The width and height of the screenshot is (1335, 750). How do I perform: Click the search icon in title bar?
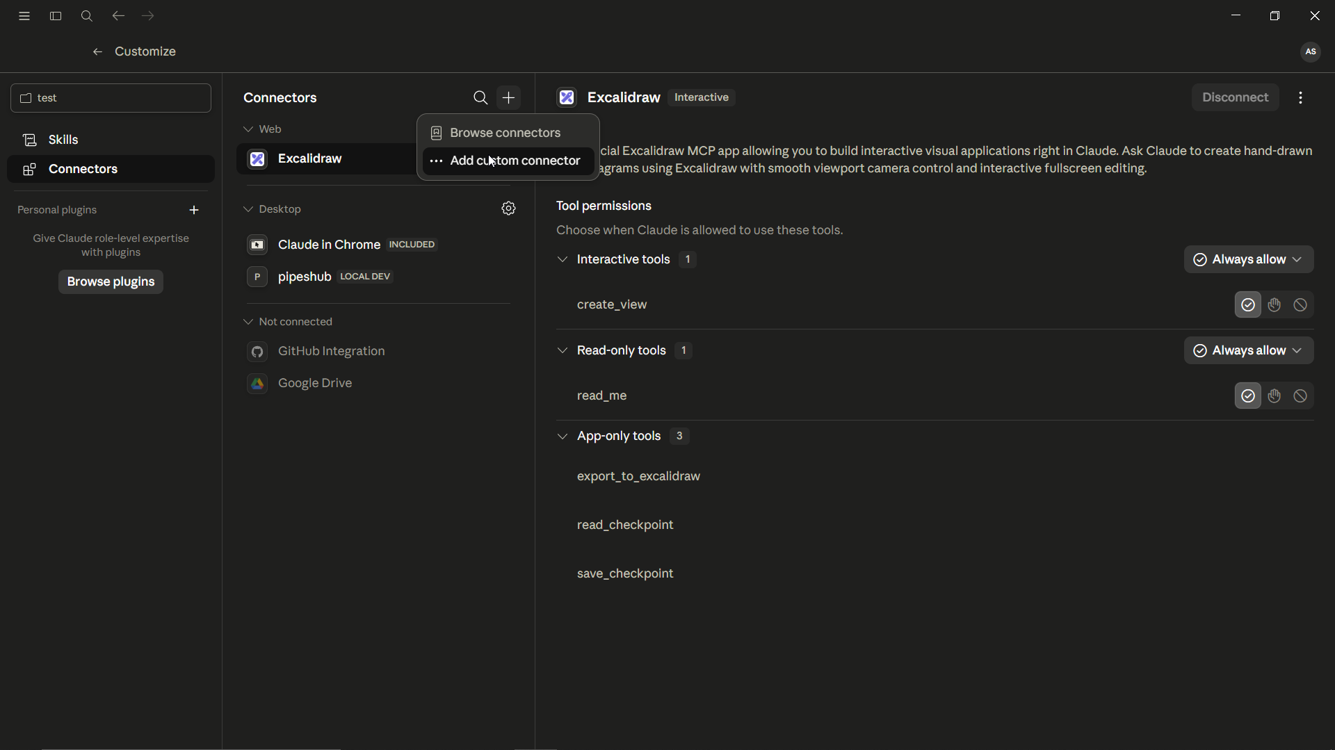tap(87, 16)
